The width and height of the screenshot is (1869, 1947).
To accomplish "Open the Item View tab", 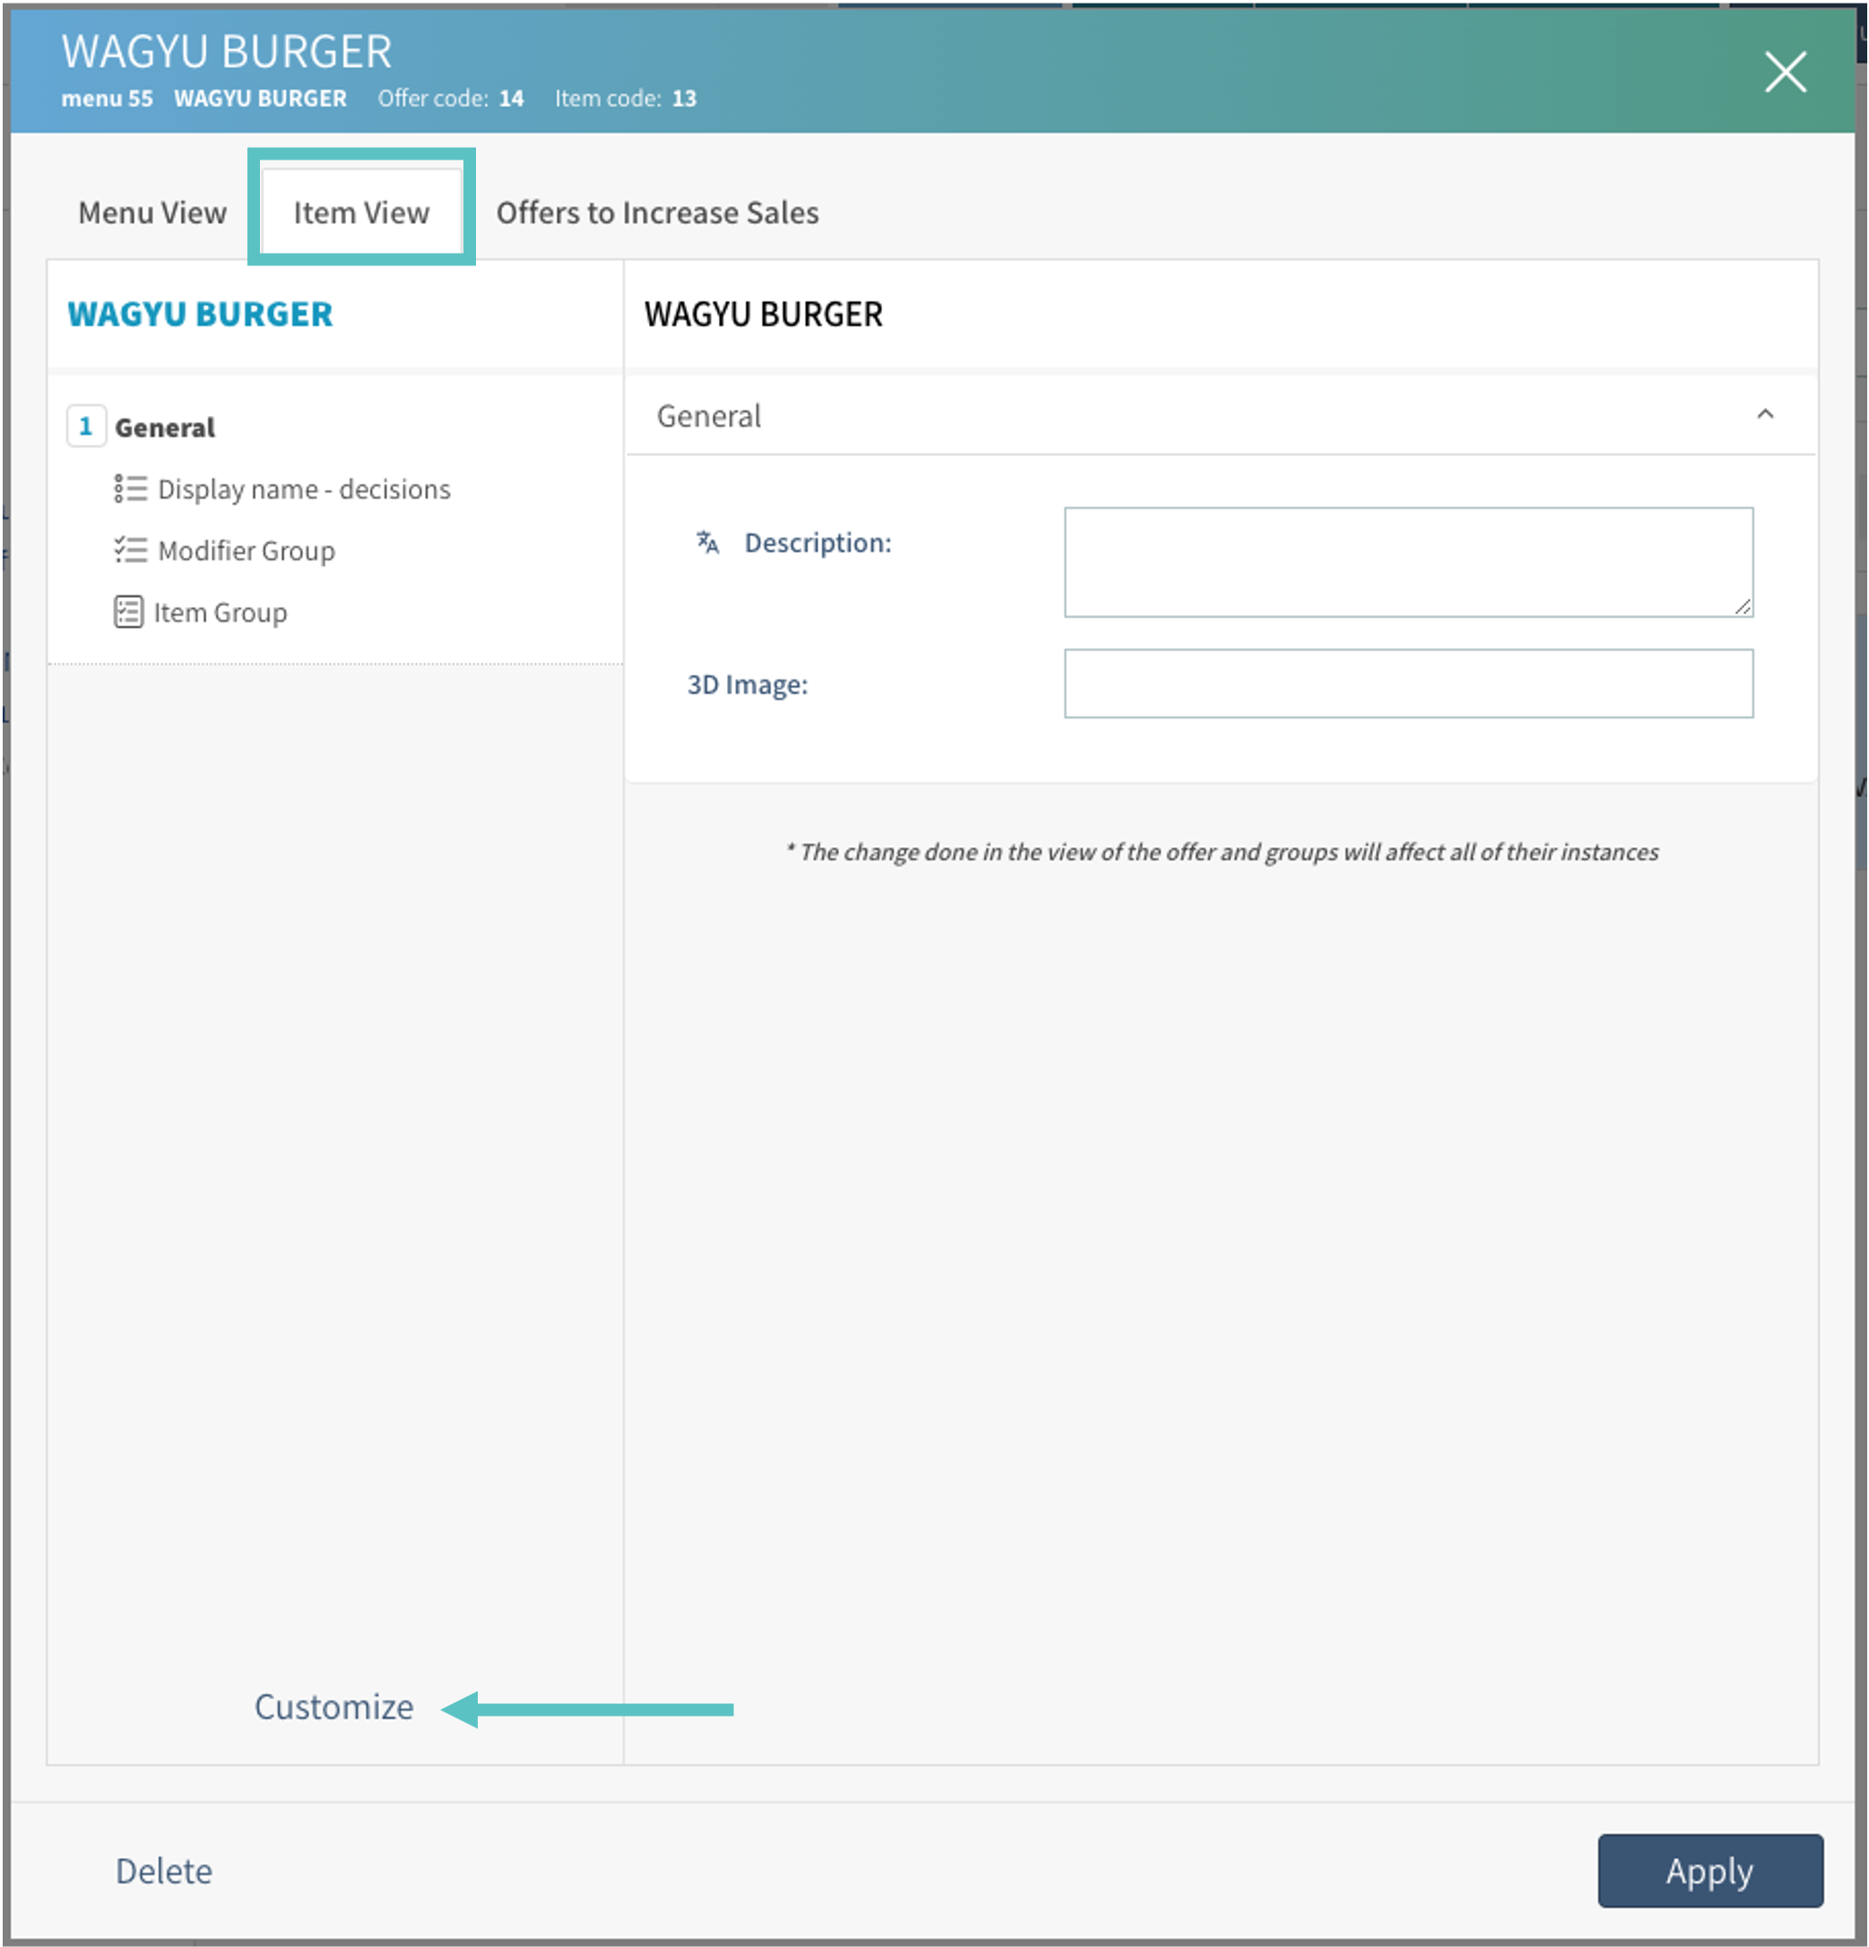I will coord(360,212).
